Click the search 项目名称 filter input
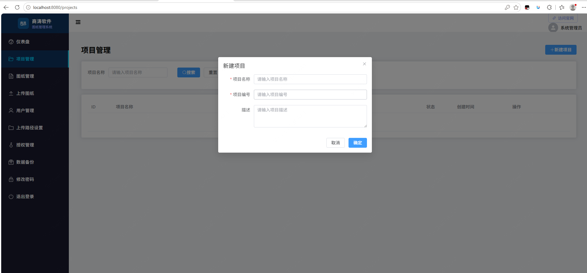 138,72
